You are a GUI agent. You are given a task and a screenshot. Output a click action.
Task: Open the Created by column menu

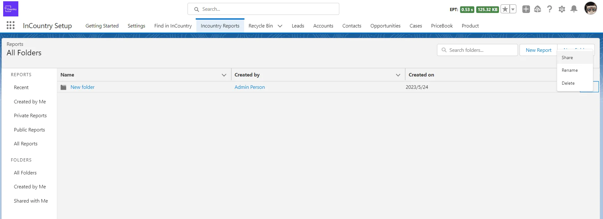(398, 75)
